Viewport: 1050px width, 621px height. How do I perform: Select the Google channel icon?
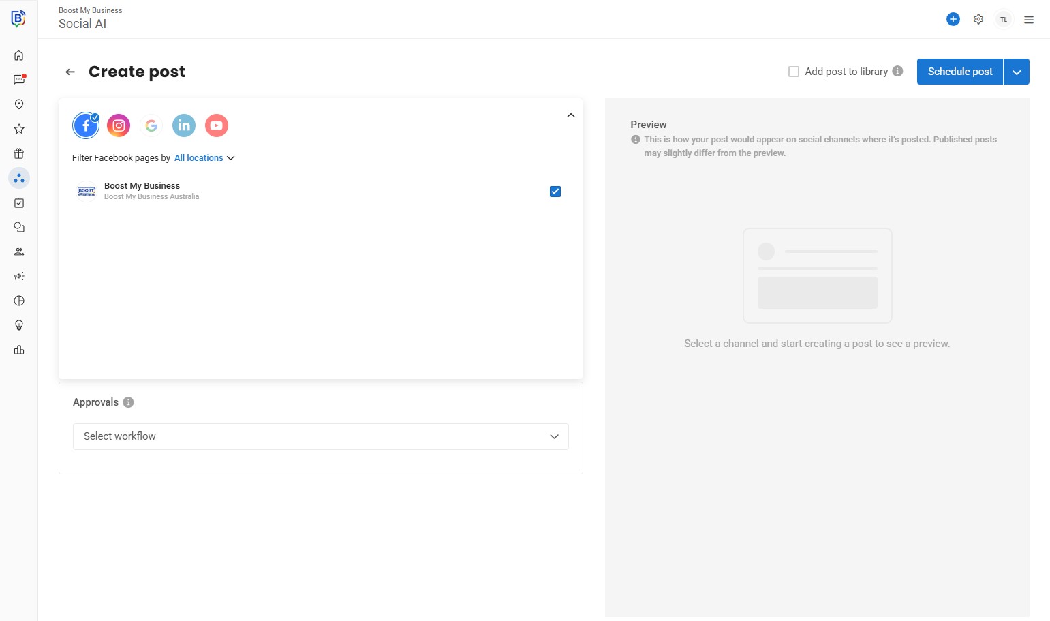point(151,125)
